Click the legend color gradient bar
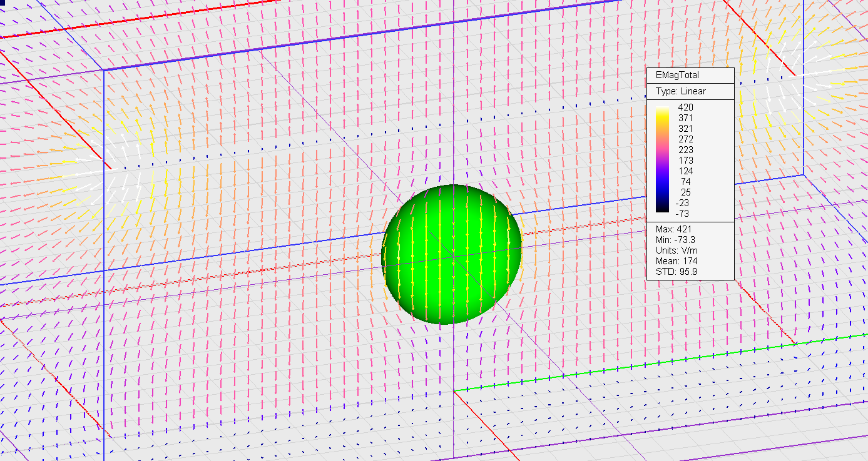 tap(661, 160)
